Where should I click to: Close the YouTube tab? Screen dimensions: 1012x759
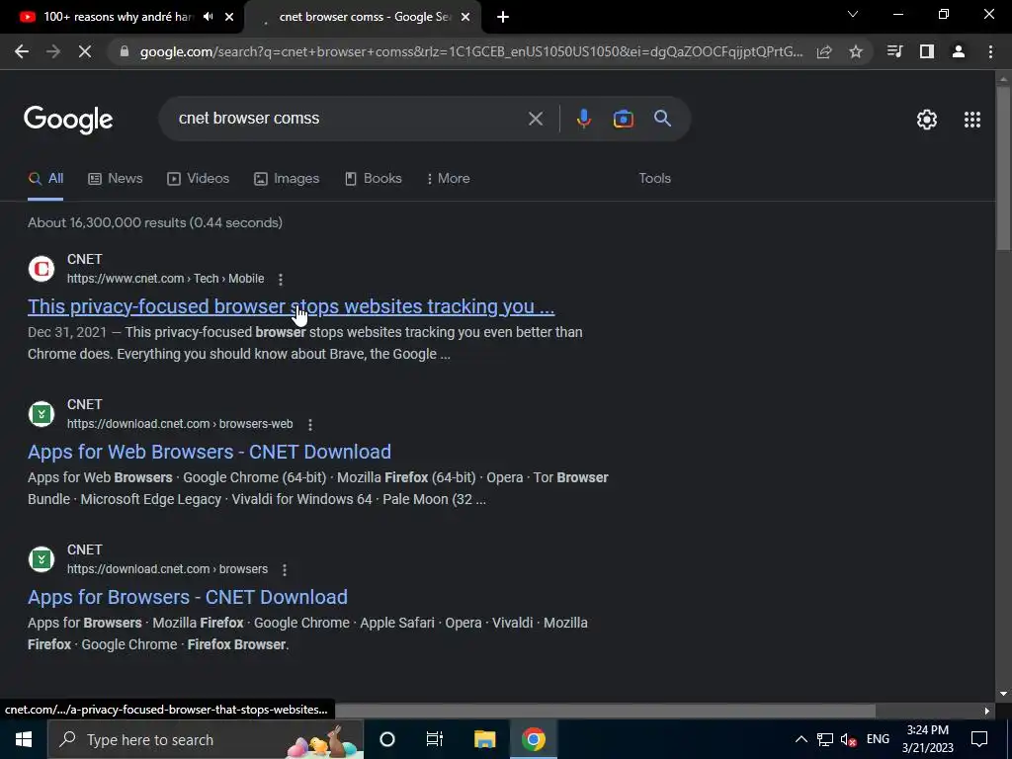229,17
